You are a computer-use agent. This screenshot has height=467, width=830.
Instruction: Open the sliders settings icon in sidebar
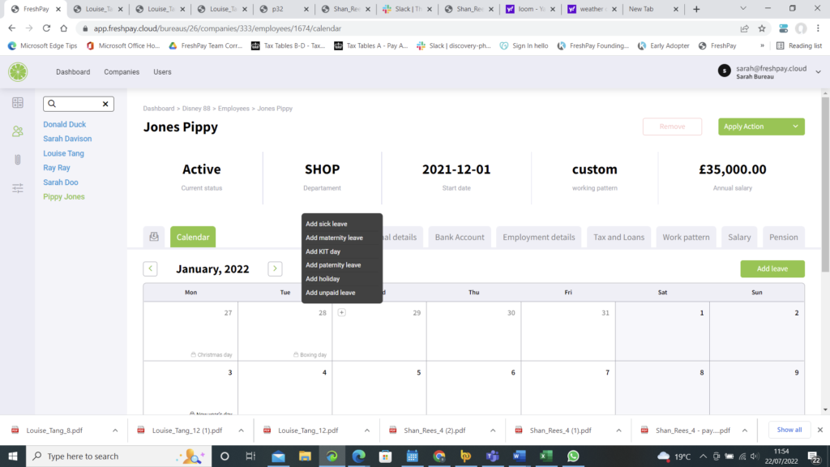18,188
